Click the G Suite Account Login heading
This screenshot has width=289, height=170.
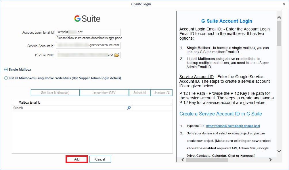click(x=227, y=21)
